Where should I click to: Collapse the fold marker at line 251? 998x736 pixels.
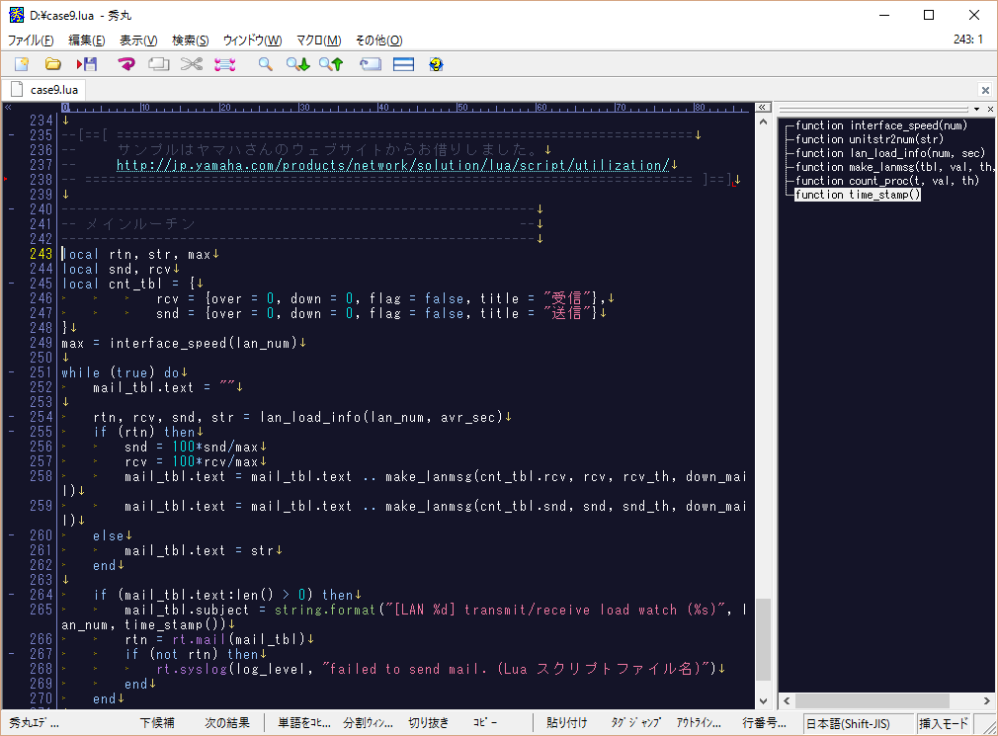(x=11, y=372)
